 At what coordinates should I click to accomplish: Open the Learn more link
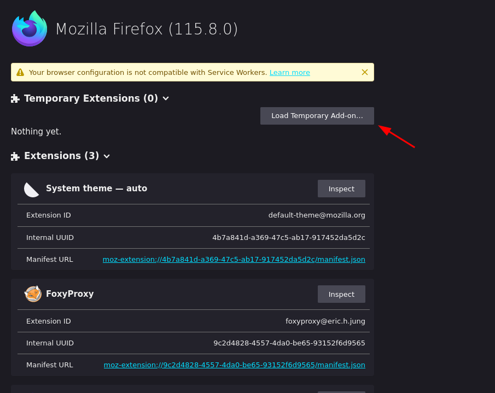pyautogui.click(x=289, y=72)
